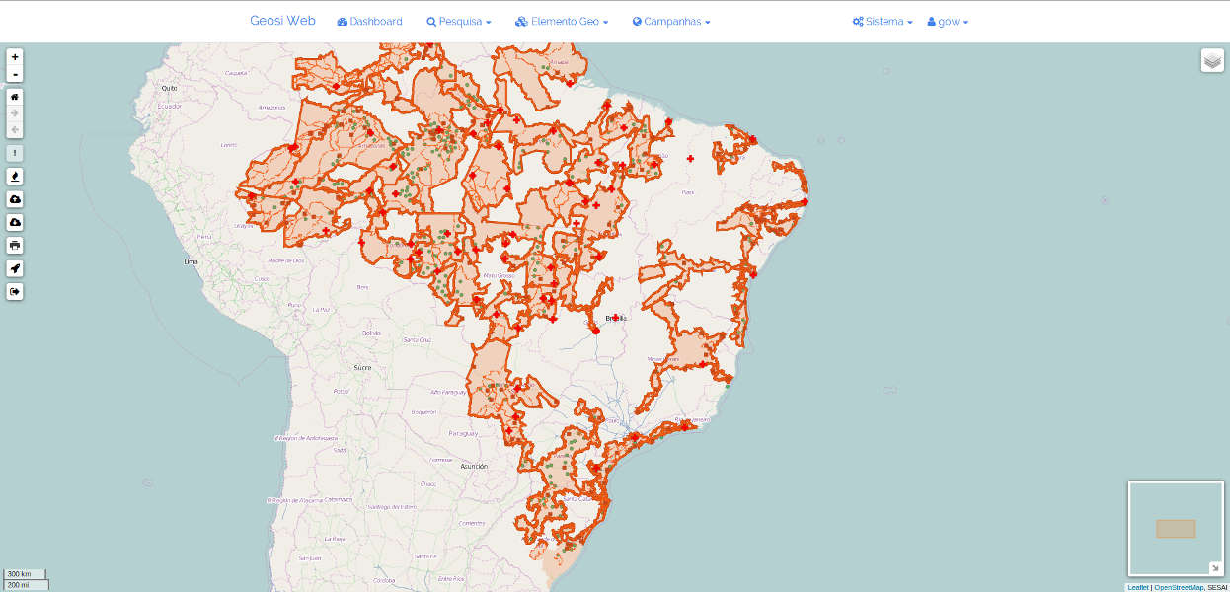Viewport: 1230px width, 592px height.
Task: Click the print map icon
Action: click(15, 245)
